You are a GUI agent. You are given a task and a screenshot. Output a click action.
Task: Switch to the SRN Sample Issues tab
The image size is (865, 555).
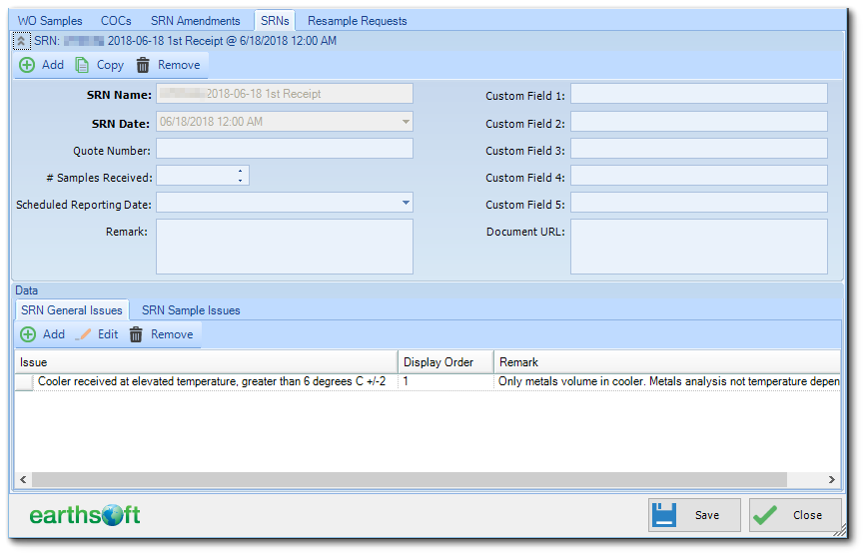191,310
